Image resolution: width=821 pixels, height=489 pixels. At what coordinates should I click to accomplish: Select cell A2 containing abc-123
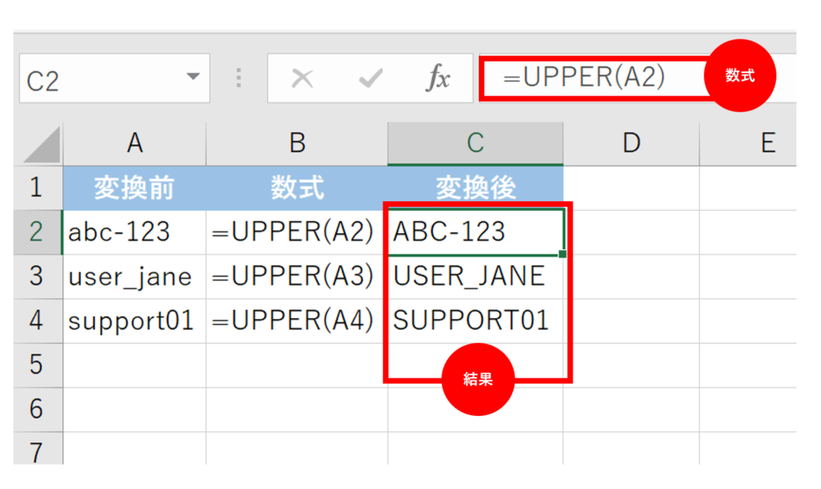coord(134,232)
